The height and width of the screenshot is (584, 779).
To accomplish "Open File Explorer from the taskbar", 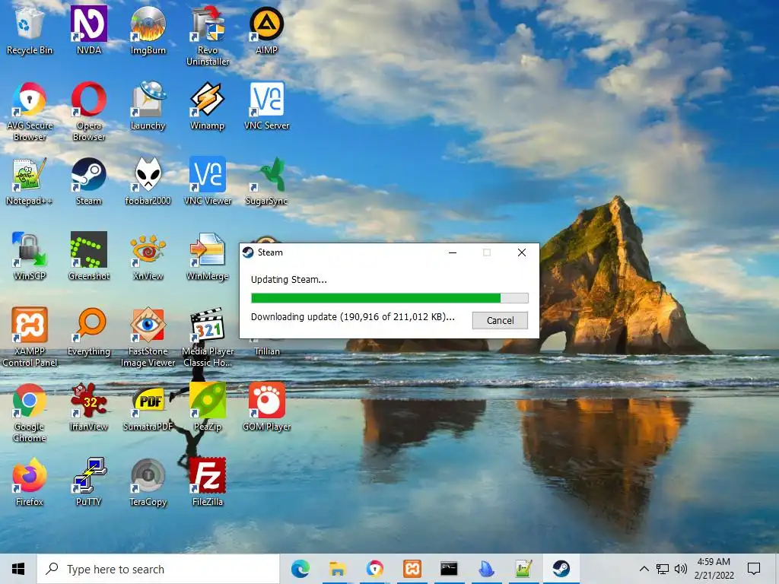I will coord(337,569).
